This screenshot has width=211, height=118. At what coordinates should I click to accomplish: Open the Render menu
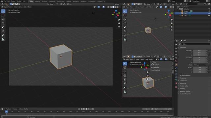pyautogui.click(x=13, y=1)
